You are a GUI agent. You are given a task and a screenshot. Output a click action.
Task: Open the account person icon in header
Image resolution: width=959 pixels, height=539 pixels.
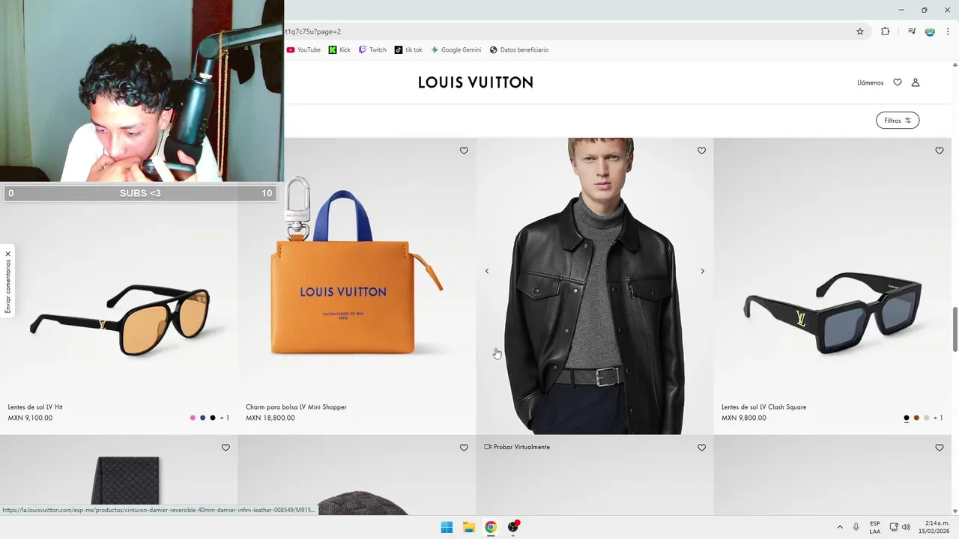916,82
